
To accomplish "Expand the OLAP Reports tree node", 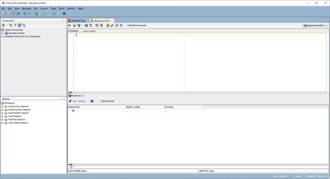I will coord(2,116).
